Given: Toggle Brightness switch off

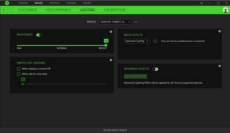Looking at the screenshot, I should pyautogui.click(x=39, y=35).
